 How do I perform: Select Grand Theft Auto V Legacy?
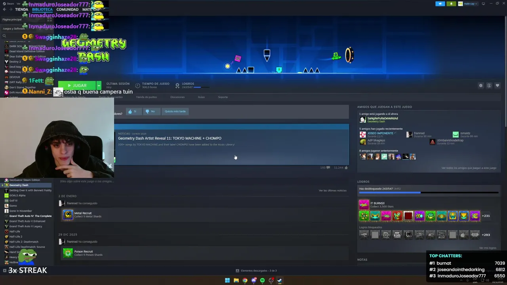pos(26,226)
